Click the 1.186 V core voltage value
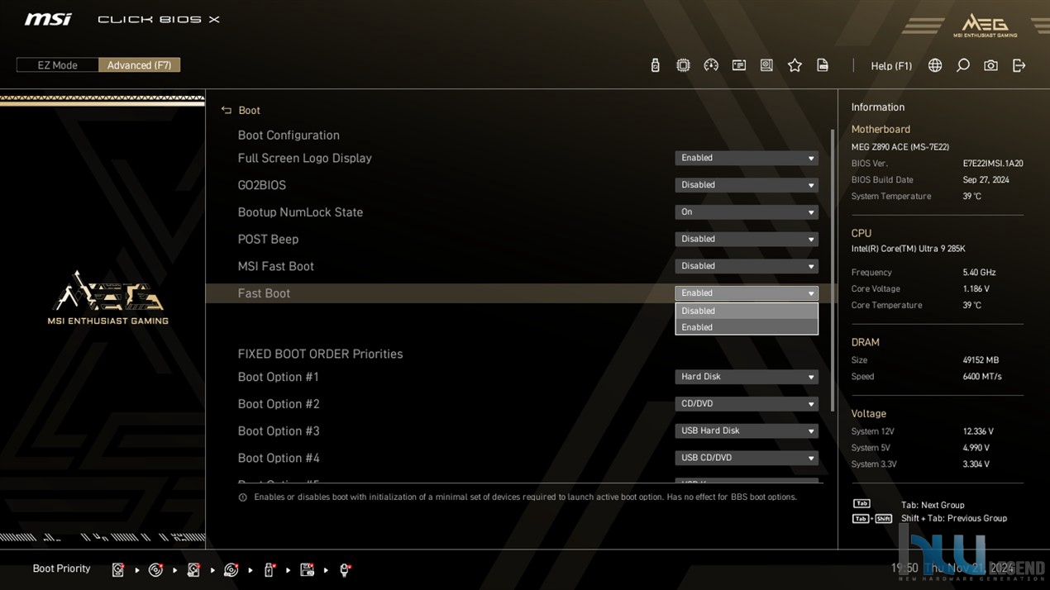 click(976, 289)
